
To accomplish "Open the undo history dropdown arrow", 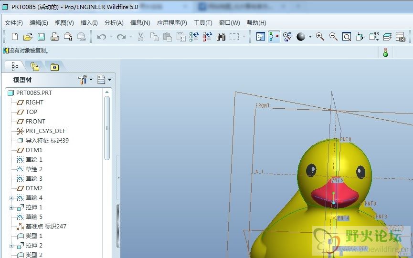I will click(111, 37).
